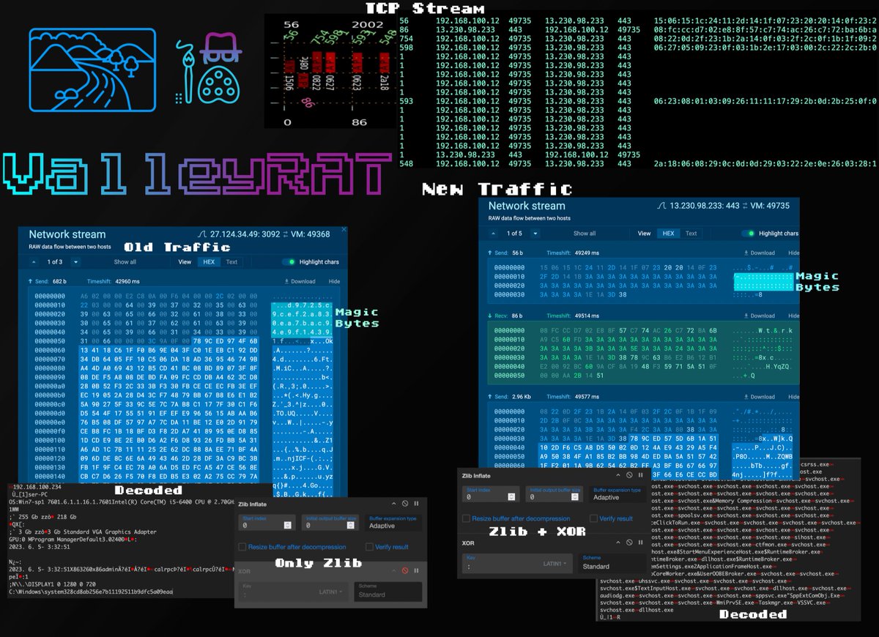Pause on Zlib Inflate in Only Zlib recipe
Image resolution: width=879 pixels, height=637 pixels.
pos(417,504)
